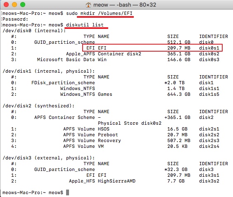Click the size '644.3 GB'
Viewport: 233px width, 197px height.
coord(179,94)
